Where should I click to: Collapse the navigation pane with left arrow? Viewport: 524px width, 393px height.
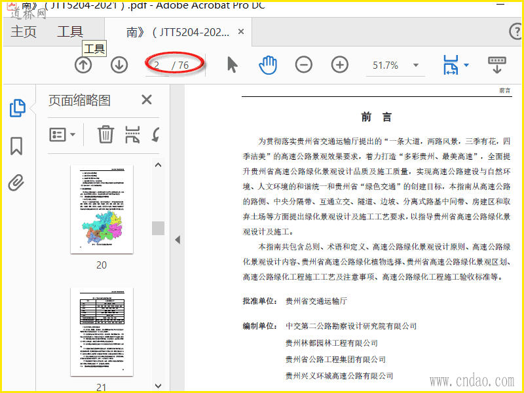pyautogui.click(x=178, y=239)
